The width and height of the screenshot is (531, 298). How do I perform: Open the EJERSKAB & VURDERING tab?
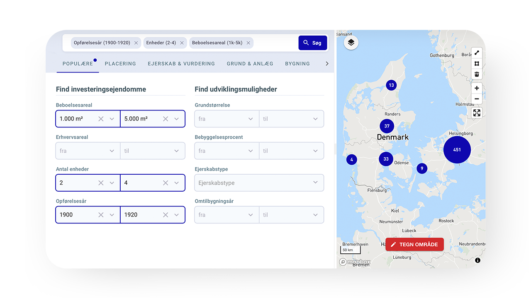click(x=181, y=64)
